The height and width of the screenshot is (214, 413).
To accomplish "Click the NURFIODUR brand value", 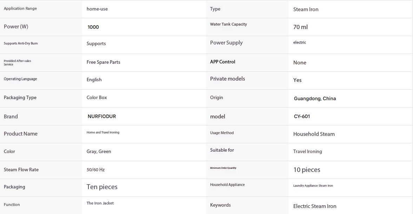I will pyautogui.click(x=102, y=116).
